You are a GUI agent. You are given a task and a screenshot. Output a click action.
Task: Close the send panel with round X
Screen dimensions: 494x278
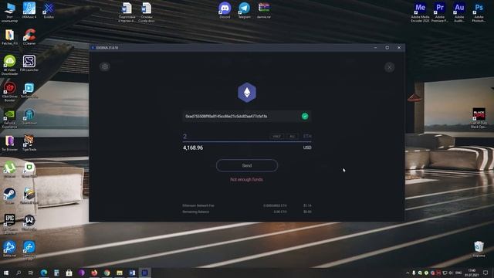(389, 67)
